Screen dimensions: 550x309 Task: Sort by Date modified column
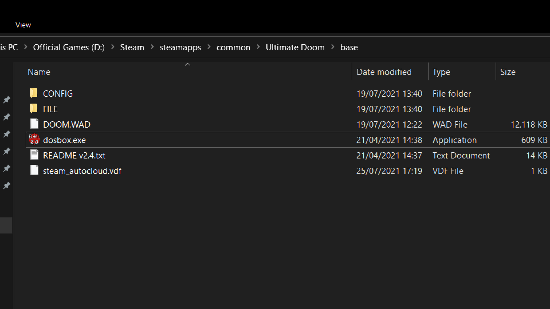pyautogui.click(x=384, y=72)
